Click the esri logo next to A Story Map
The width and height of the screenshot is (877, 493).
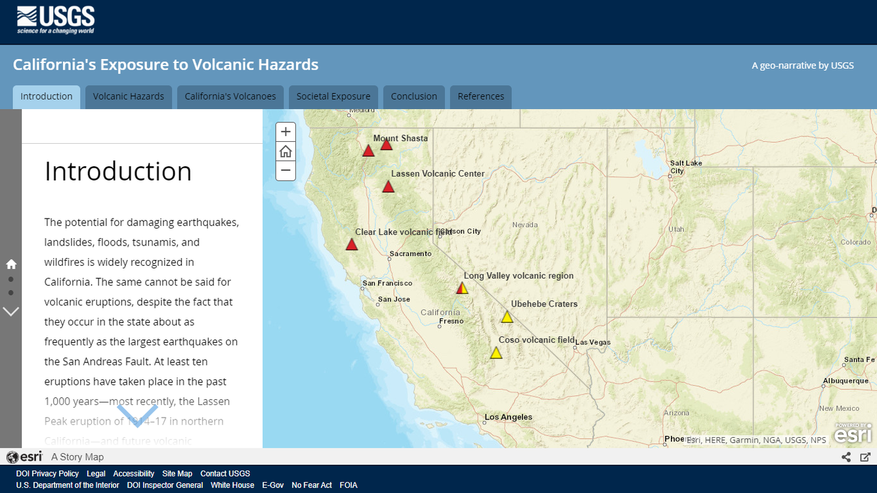(24, 456)
